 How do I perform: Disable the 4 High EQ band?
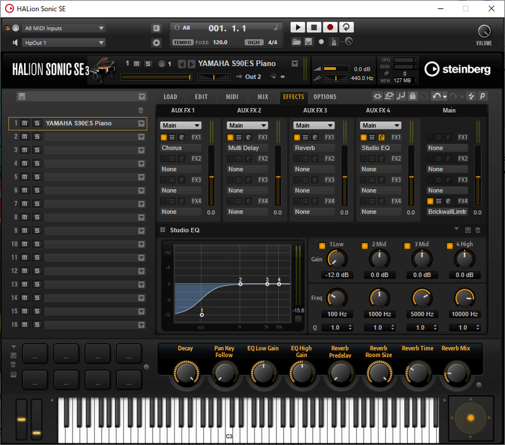449,246
